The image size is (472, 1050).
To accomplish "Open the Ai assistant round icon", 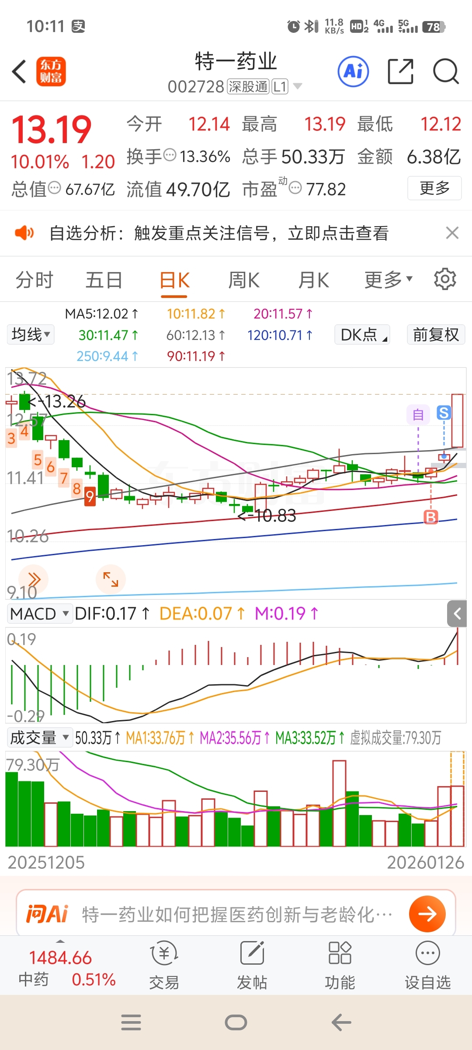I will (353, 71).
